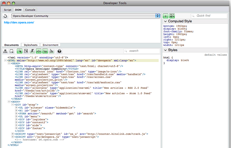Toggle the show-comments <!> icon
231x148 pixels.
(39, 51)
